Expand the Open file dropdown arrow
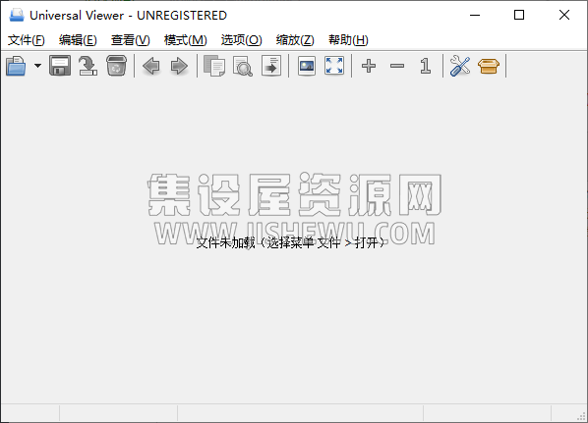The image size is (588, 423). coord(37,66)
